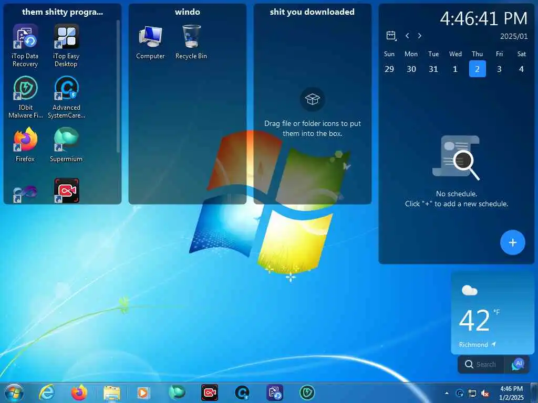Viewport: 538px width, 403px height.
Task: Select Sunday 29 in the calendar
Action: (x=389, y=69)
